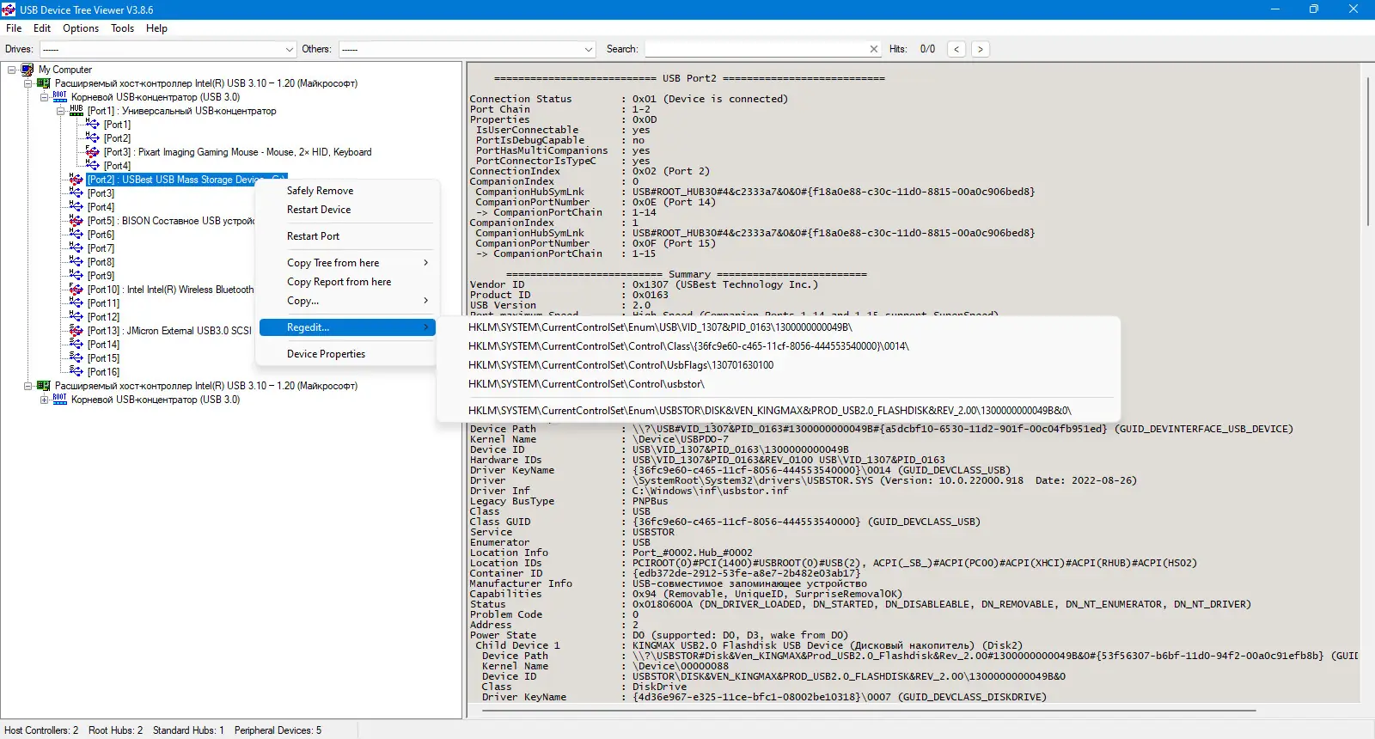Open the Drives dropdown
Image resolution: width=1375 pixels, height=739 pixels.
point(289,49)
